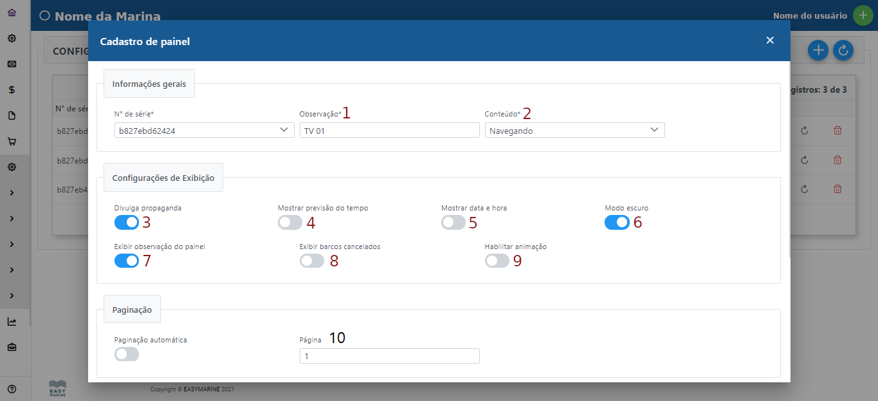Click the blue circular refresh button

(843, 50)
